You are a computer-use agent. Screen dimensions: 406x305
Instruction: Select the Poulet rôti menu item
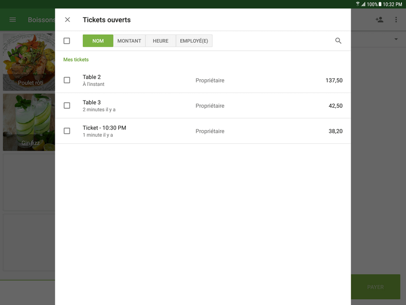[28, 61]
